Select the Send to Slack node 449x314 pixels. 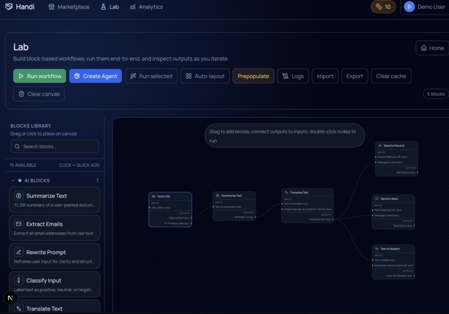(x=393, y=212)
